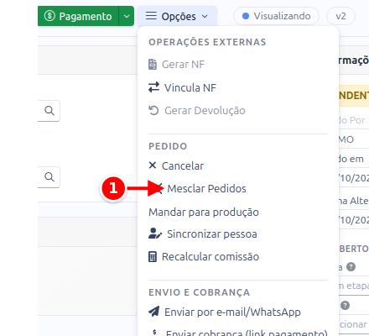The height and width of the screenshot is (336, 369).
Task: Choose Vincula NF from the menu
Action: pyautogui.click(x=182, y=87)
